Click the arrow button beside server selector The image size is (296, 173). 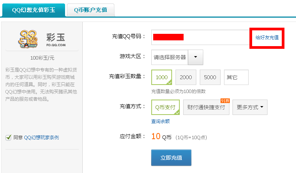pyautogui.click(x=196, y=57)
